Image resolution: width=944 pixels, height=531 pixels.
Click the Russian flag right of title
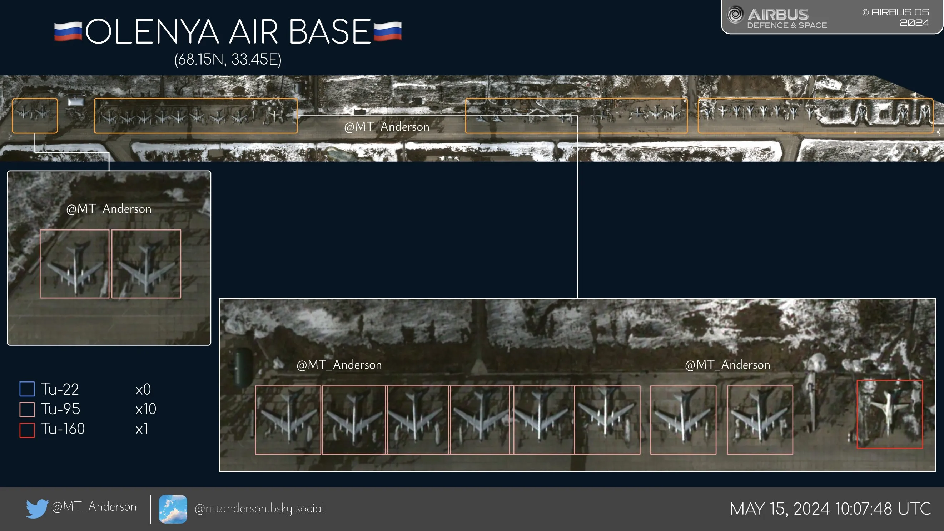pos(388,31)
